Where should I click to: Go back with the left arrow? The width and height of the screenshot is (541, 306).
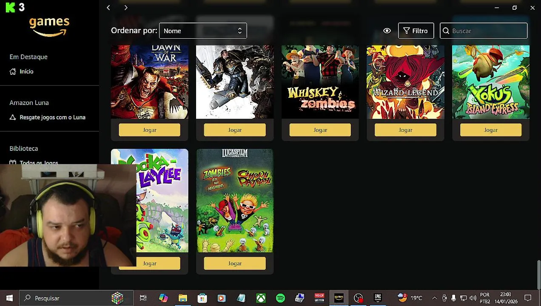pyautogui.click(x=108, y=8)
